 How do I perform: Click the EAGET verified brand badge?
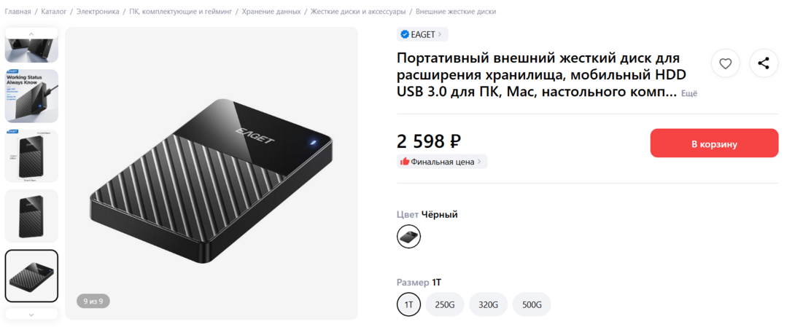click(x=422, y=34)
